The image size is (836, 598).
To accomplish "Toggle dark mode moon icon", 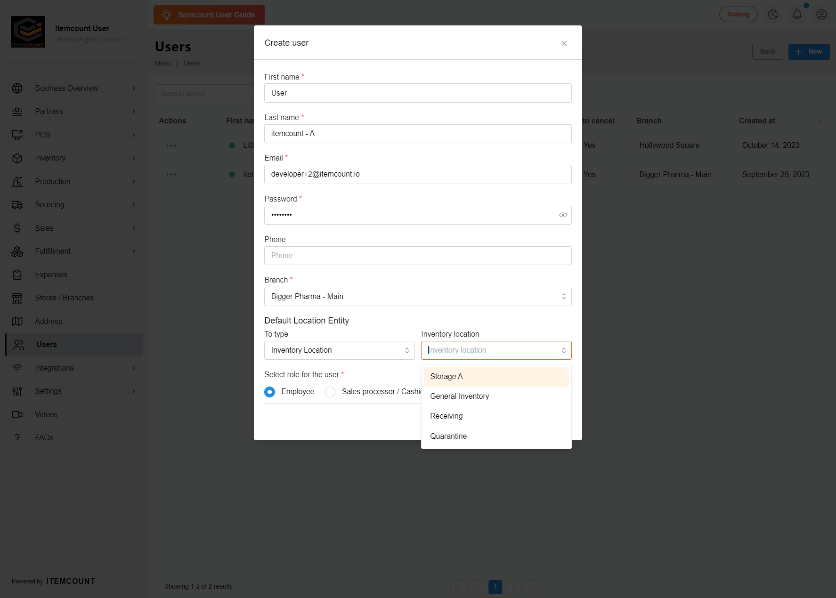I will 773,15.
